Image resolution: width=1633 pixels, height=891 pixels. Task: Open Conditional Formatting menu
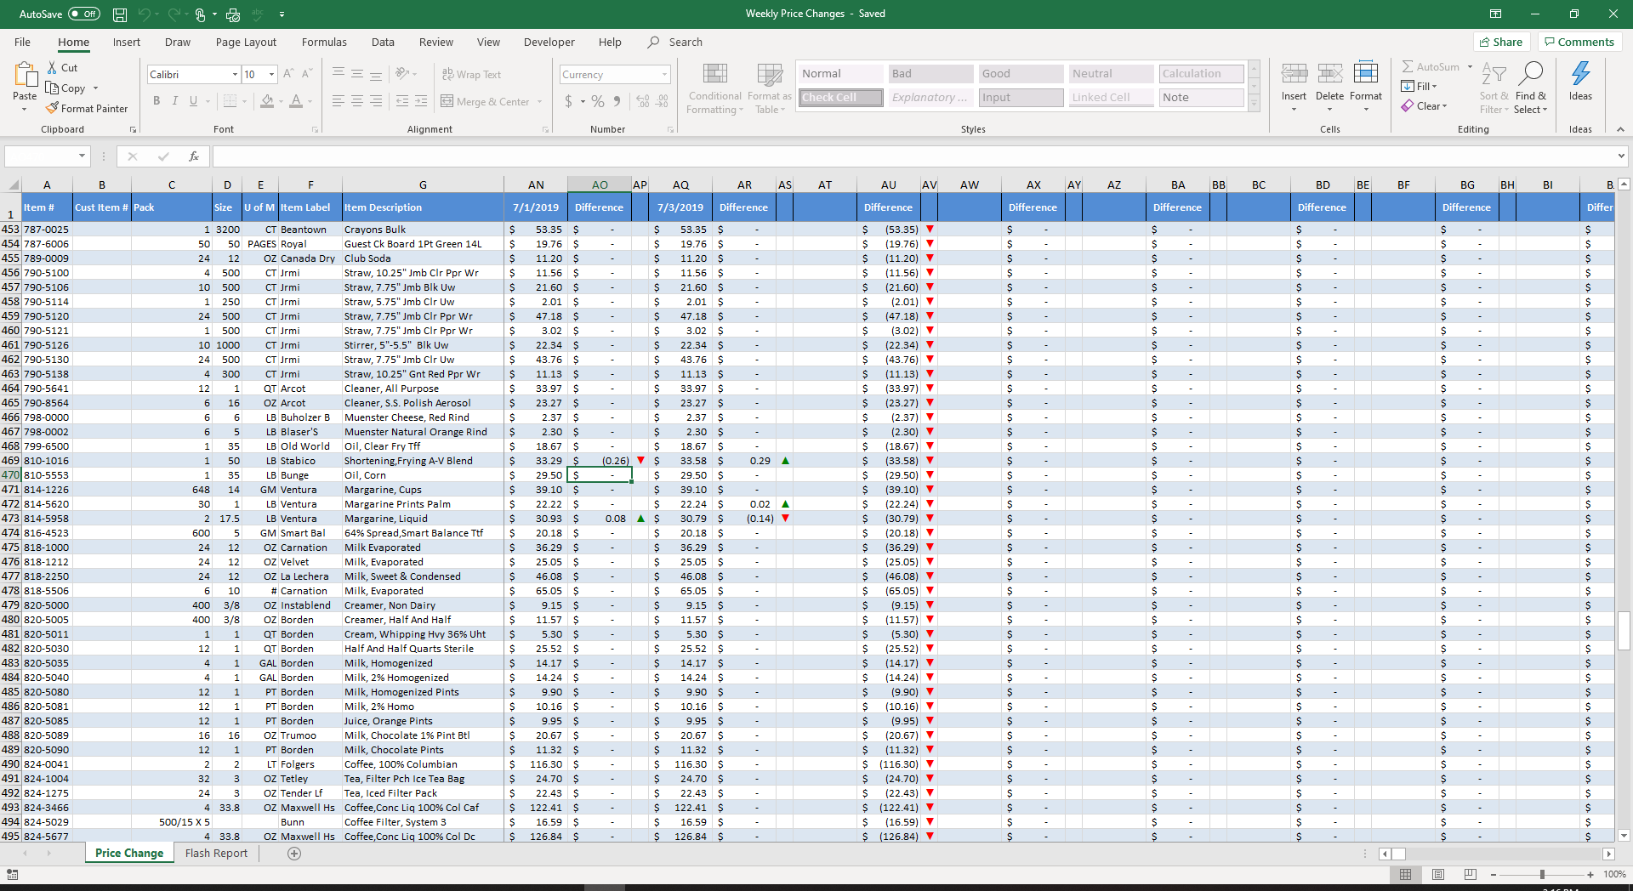point(714,88)
